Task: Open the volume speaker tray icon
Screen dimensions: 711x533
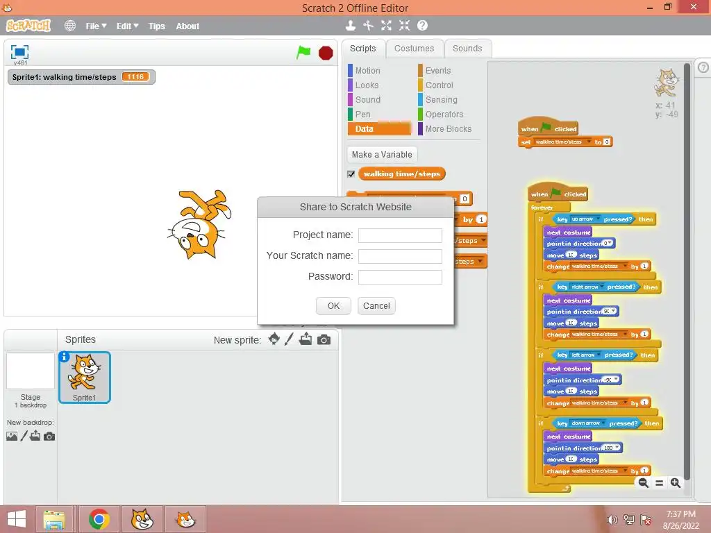Action: click(x=612, y=519)
